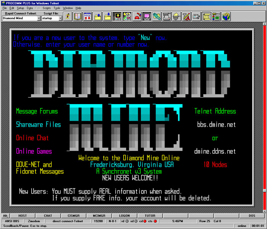Click the 'Row 25 Col 8' cursor position
267x229 pixels.
[210, 221]
